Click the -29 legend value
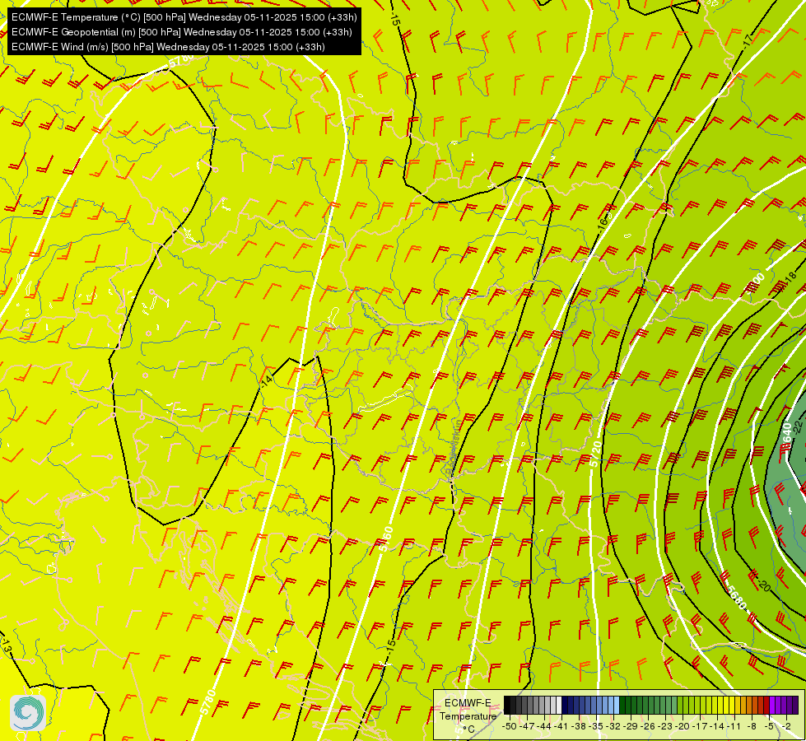 [x=631, y=726]
